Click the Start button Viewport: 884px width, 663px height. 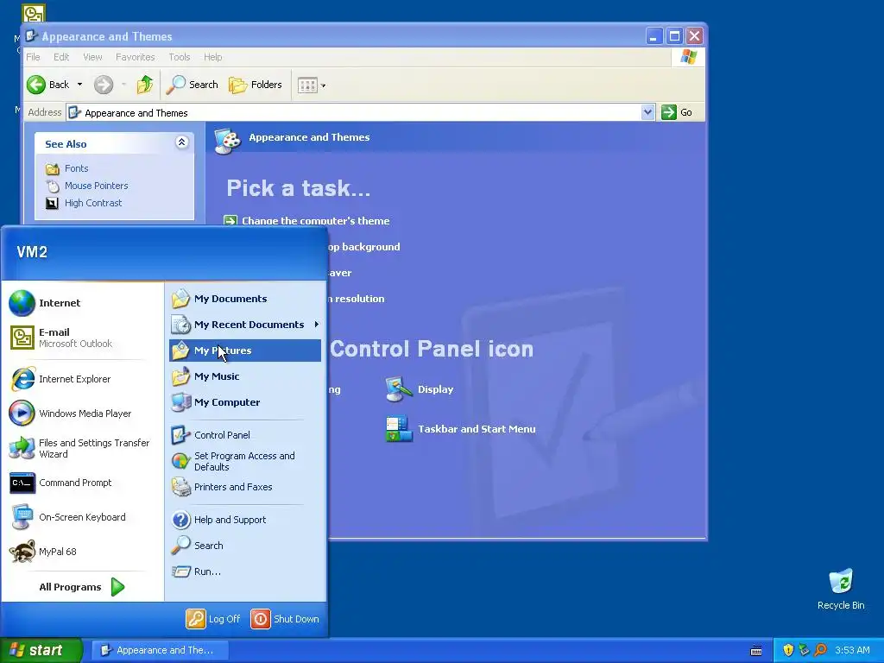coord(41,650)
